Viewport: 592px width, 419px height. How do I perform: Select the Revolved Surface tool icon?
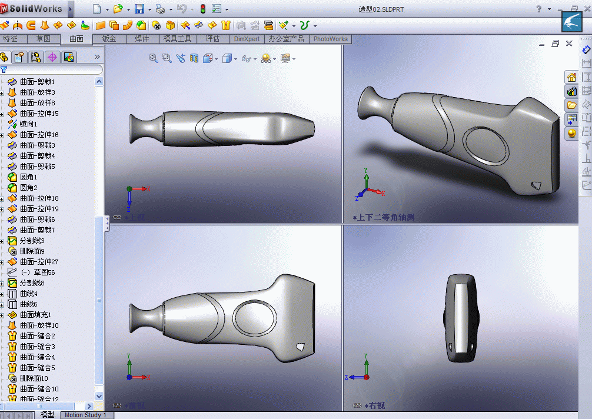click(x=18, y=25)
